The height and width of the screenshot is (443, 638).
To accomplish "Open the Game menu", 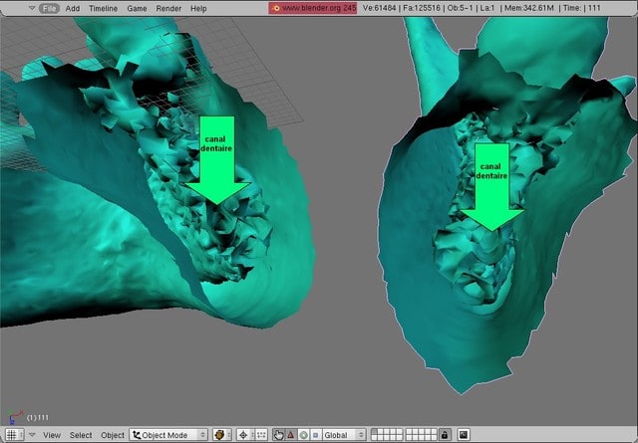I will (x=137, y=8).
